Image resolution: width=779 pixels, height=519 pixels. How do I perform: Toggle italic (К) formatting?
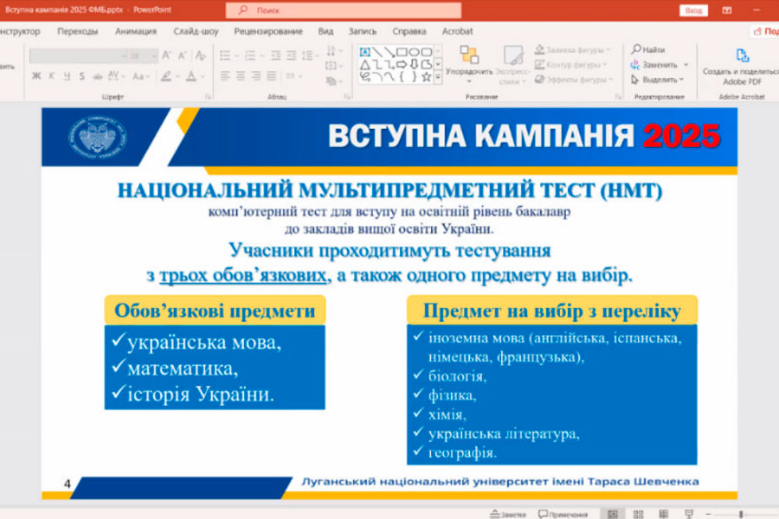[x=52, y=76]
